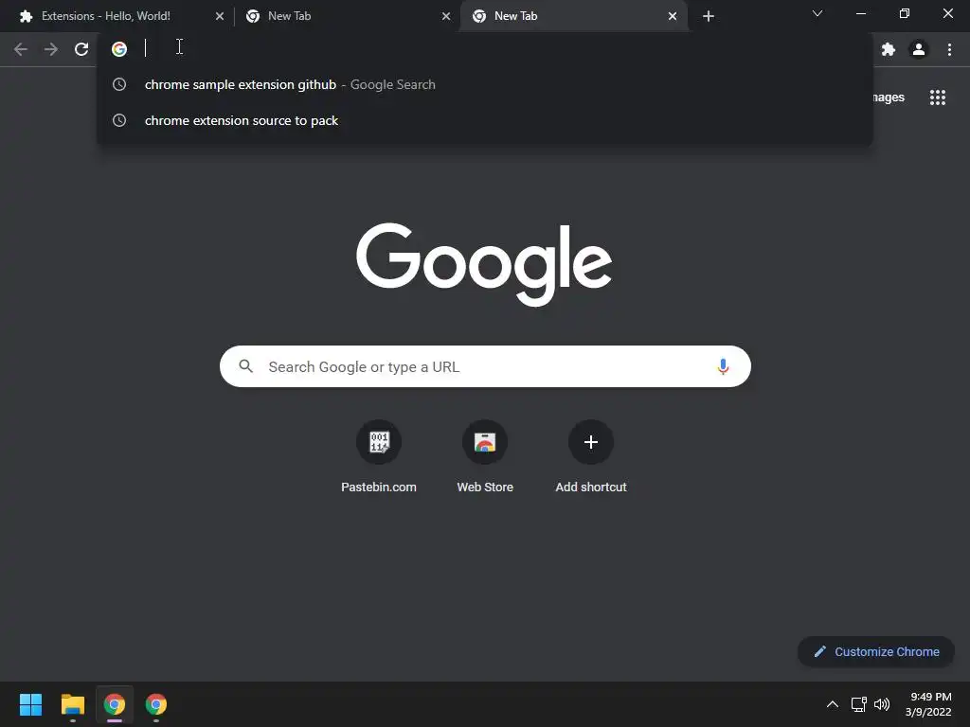Start voice search with the microphone icon

coord(723,366)
